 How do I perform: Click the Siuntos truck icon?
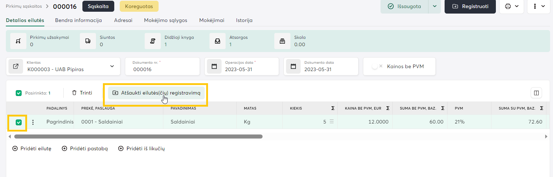(88, 41)
